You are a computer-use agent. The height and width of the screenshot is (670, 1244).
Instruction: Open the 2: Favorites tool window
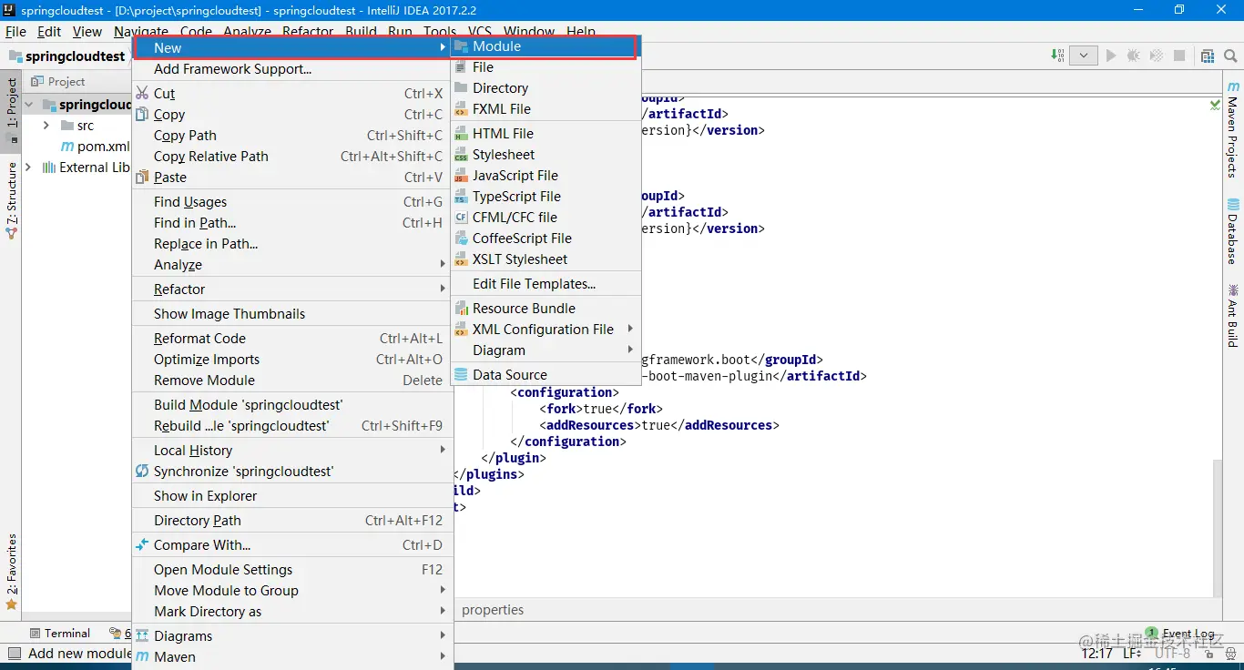coord(11,571)
